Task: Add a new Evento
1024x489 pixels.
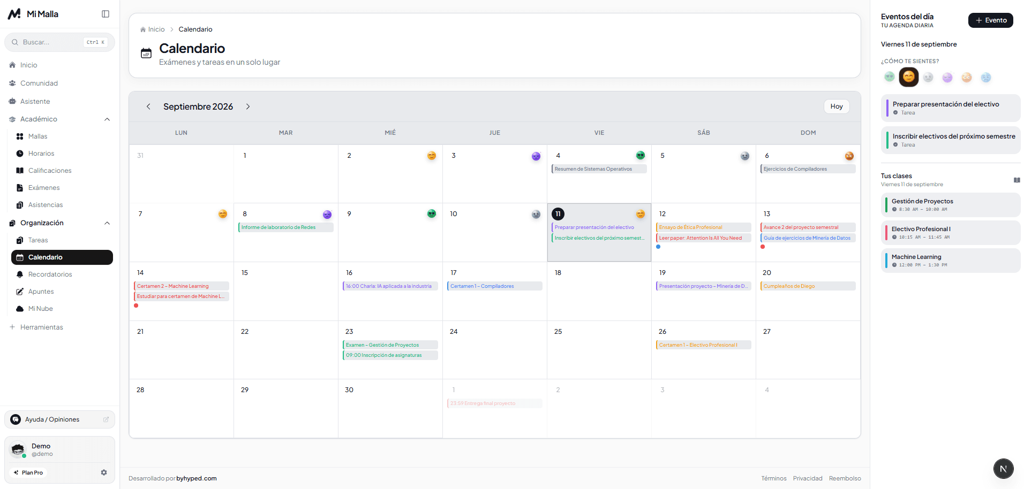Action: click(x=990, y=20)
